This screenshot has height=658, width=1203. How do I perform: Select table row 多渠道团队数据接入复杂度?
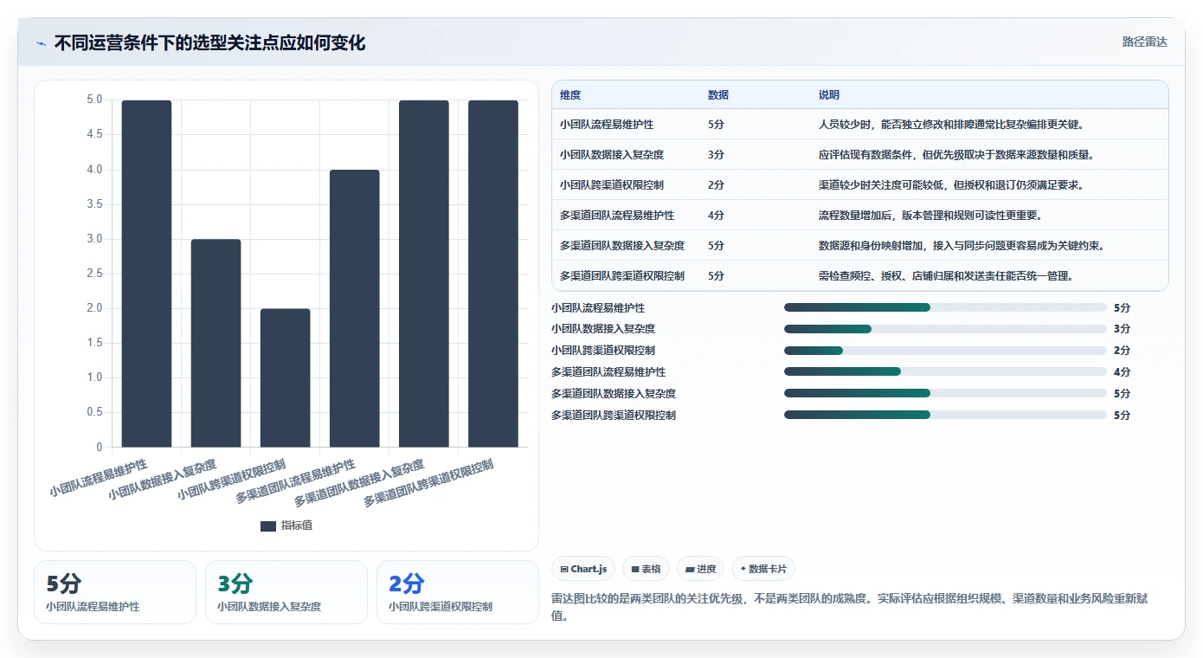[x=859, y=246]
